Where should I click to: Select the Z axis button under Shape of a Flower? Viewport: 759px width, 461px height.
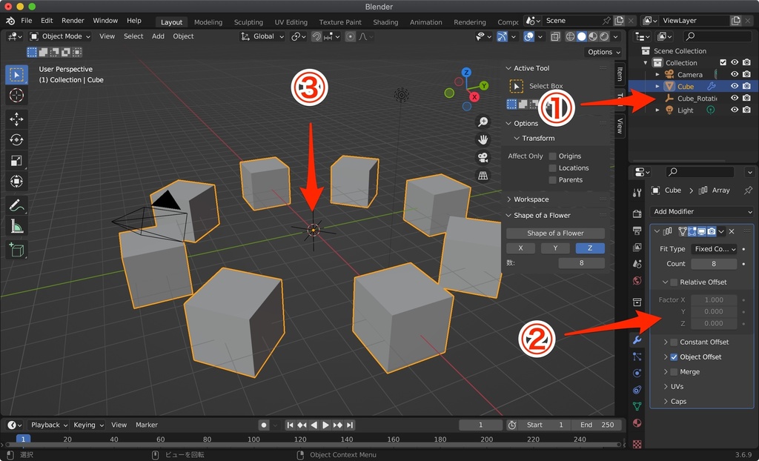(590, 248)
